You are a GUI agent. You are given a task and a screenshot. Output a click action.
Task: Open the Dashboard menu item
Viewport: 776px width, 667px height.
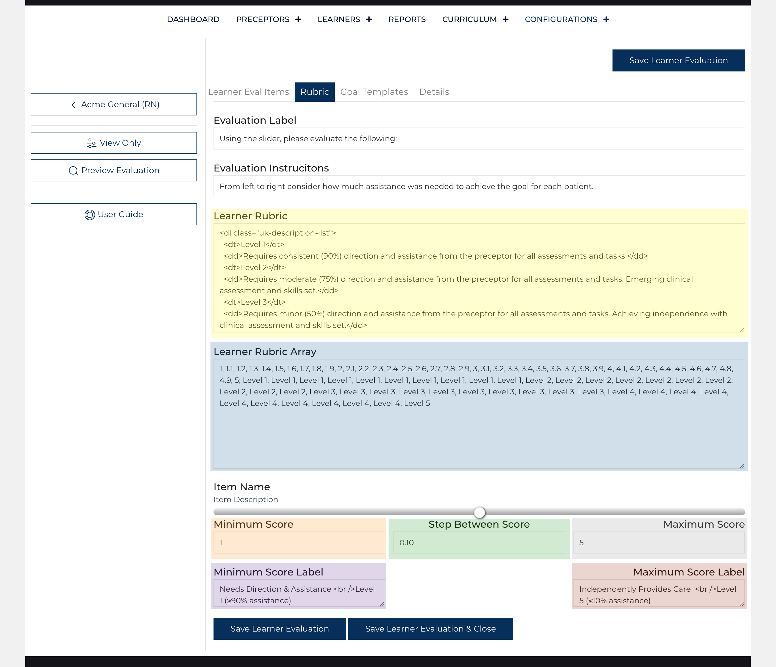click(193, 20)
